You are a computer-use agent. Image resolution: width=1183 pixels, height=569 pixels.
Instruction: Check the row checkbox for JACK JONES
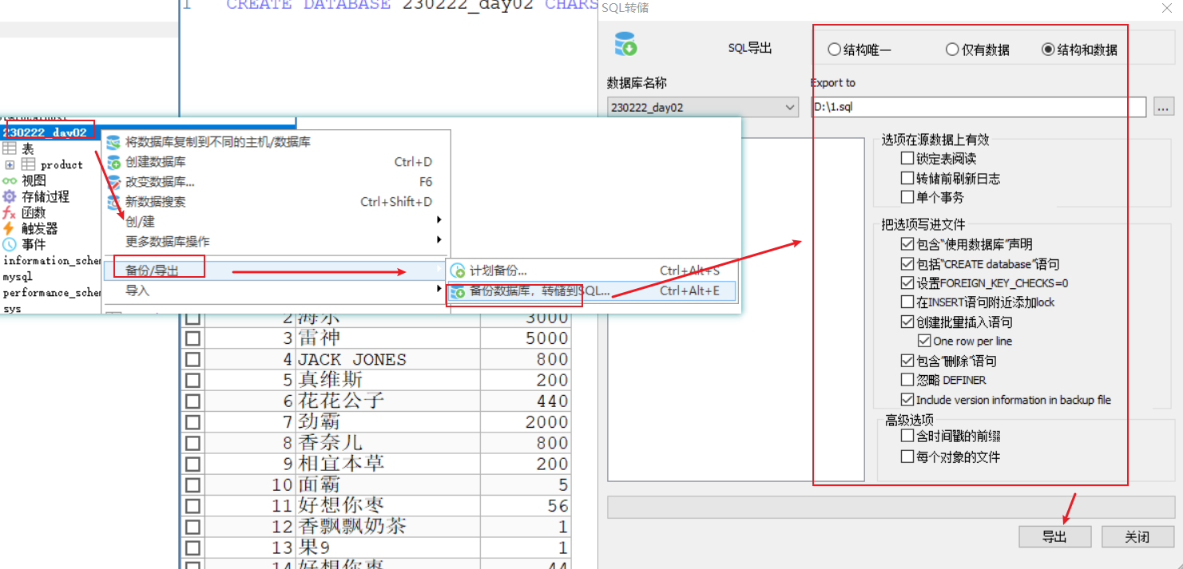tap(193, 359)
